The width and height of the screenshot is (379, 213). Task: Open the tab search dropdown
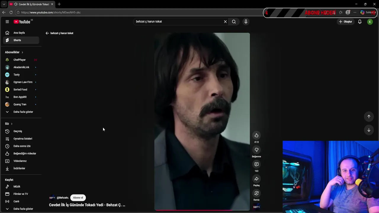(x=4, y=4)
